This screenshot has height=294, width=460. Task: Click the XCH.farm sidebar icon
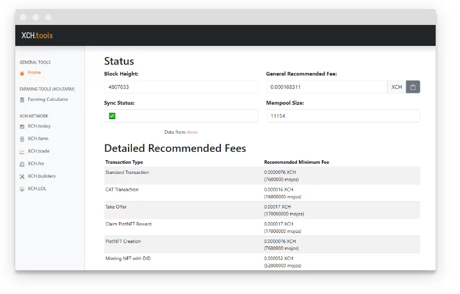click(x=22, y=139)
